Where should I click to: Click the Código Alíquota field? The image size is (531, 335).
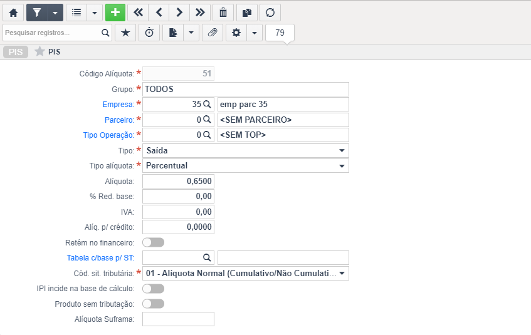[178, 73]
